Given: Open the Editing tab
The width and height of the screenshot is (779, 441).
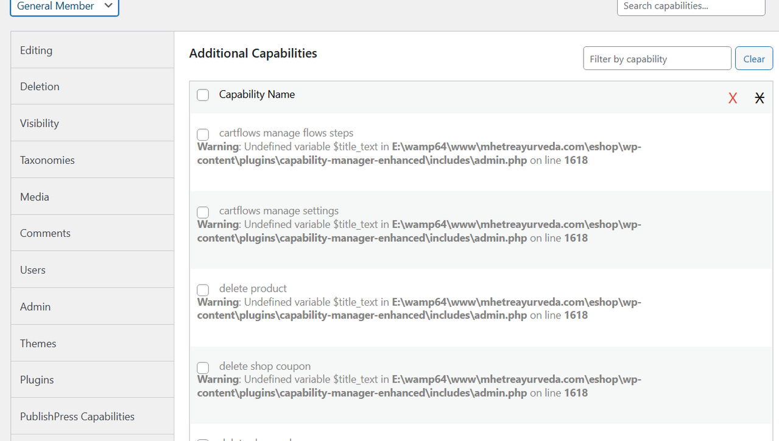Looking at the screenshot, I should pos(93,50).
